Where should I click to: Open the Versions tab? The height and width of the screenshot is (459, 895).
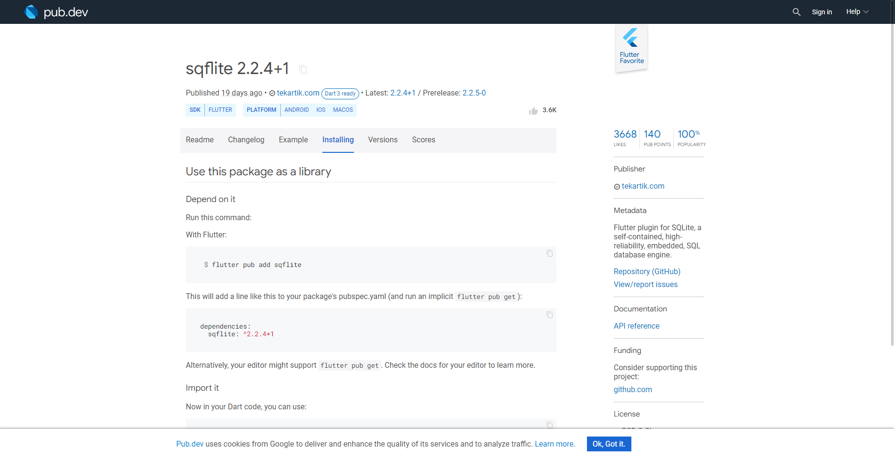pyautogui.click(x=383, y=140)
